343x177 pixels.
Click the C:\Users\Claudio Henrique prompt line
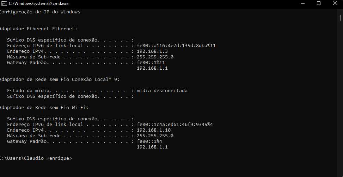coord(36,158)
